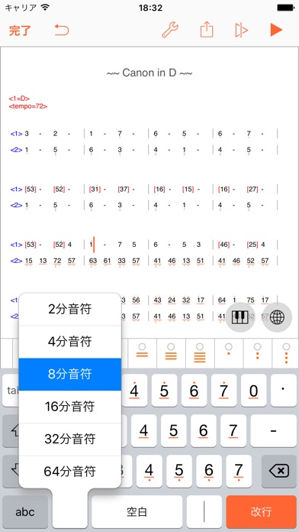This screenshot has width=299, height=532.
Task: Select highlighted 8分音符 option
Action: coord(69,375)
